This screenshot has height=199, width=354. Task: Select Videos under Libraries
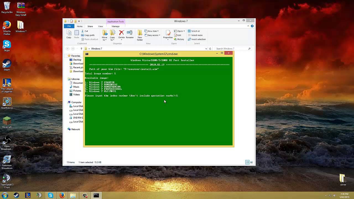(x=75, y=95)
